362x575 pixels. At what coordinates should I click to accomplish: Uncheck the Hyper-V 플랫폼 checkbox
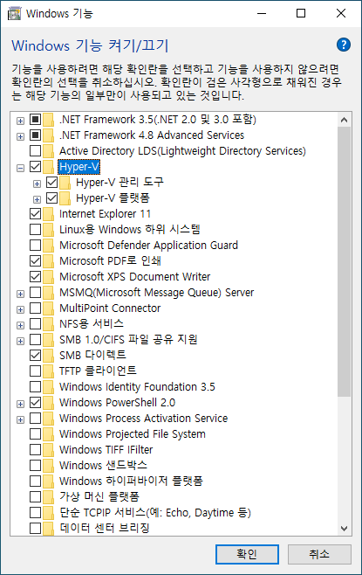(51, 198)
